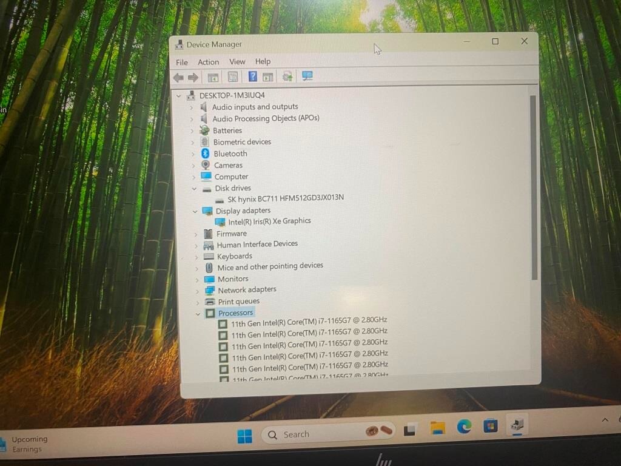The image size is (621, 466).
Task: Click the Device Manager vertical scrollbar
Action: point(534,187)
